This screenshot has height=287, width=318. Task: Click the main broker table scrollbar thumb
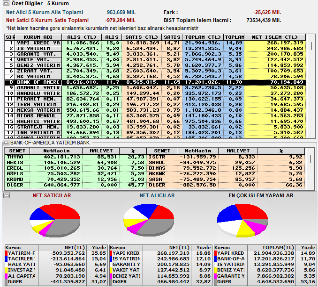(311, 46)
